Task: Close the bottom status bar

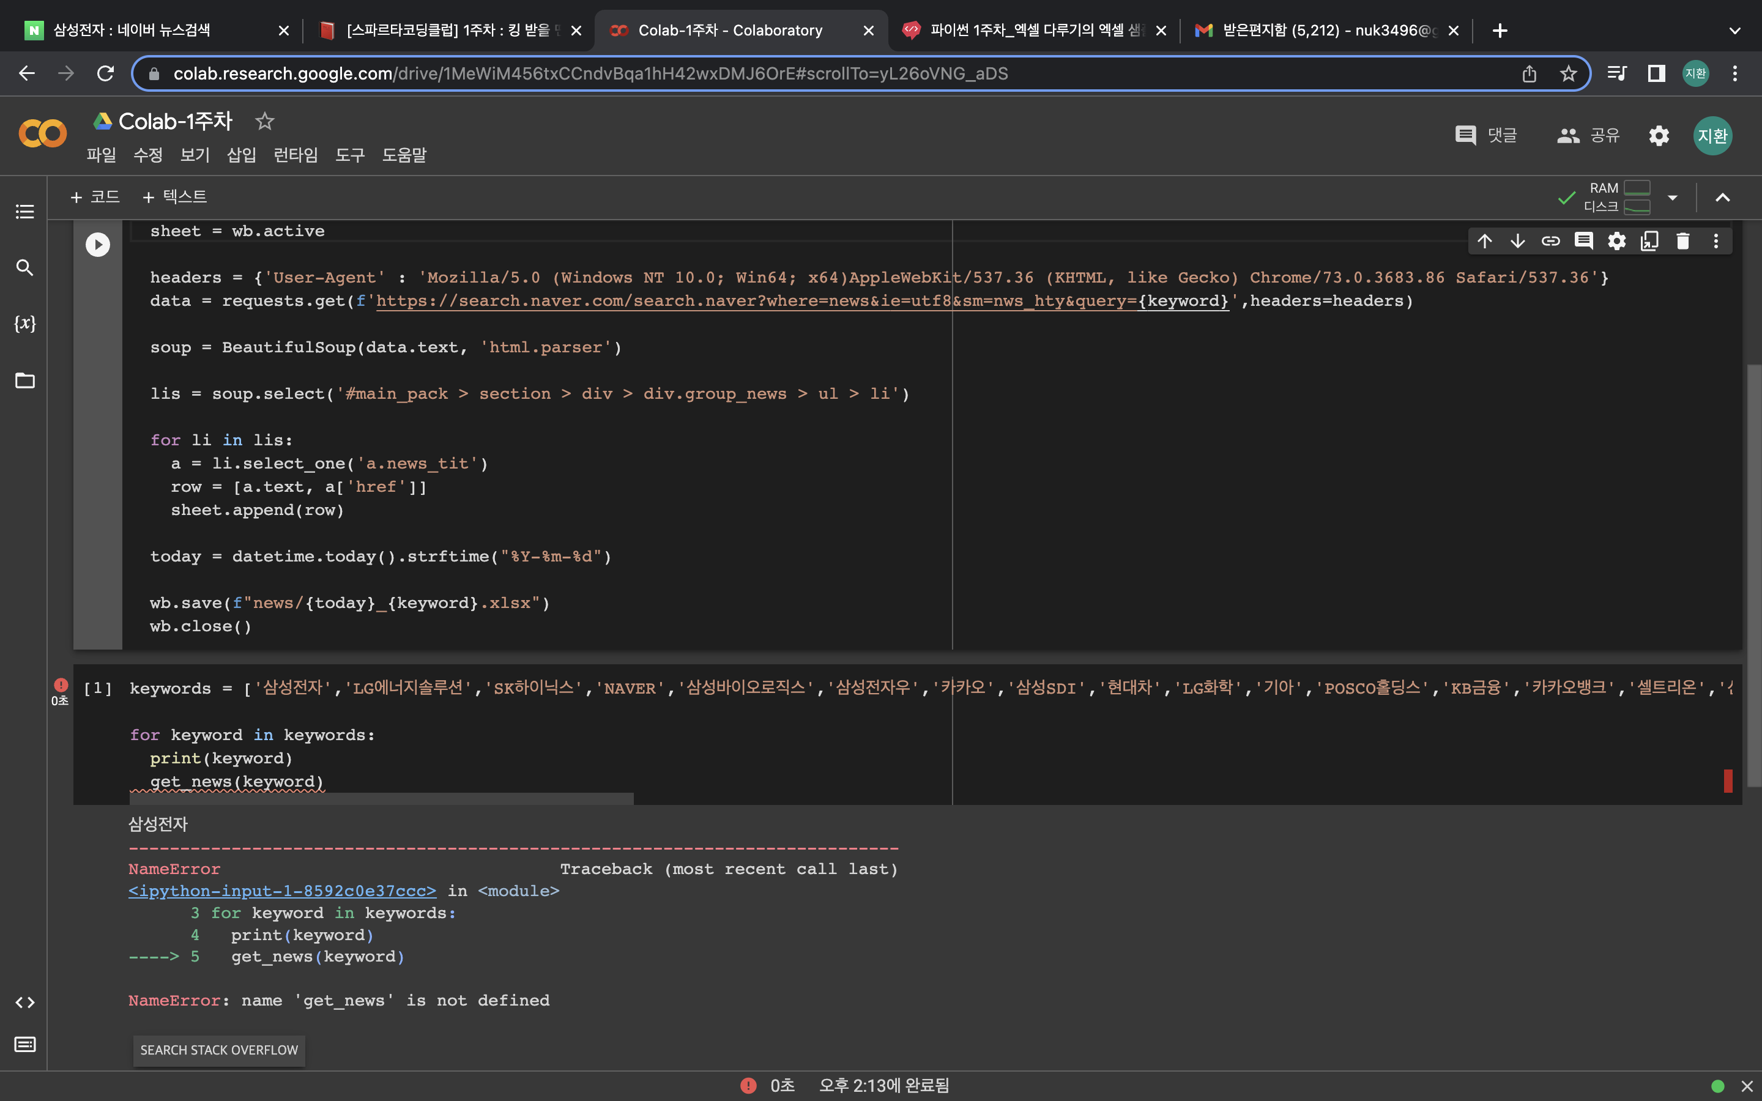Action: coord(1747,1086)
